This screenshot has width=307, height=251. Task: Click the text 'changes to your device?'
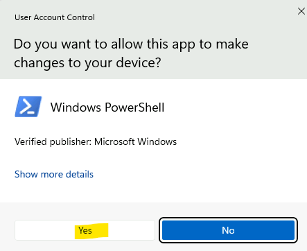pos(87,63)
